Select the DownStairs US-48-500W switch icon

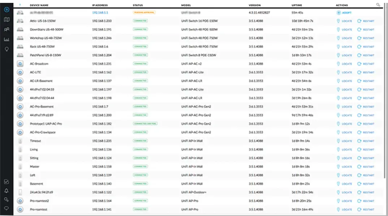point(20,30)
